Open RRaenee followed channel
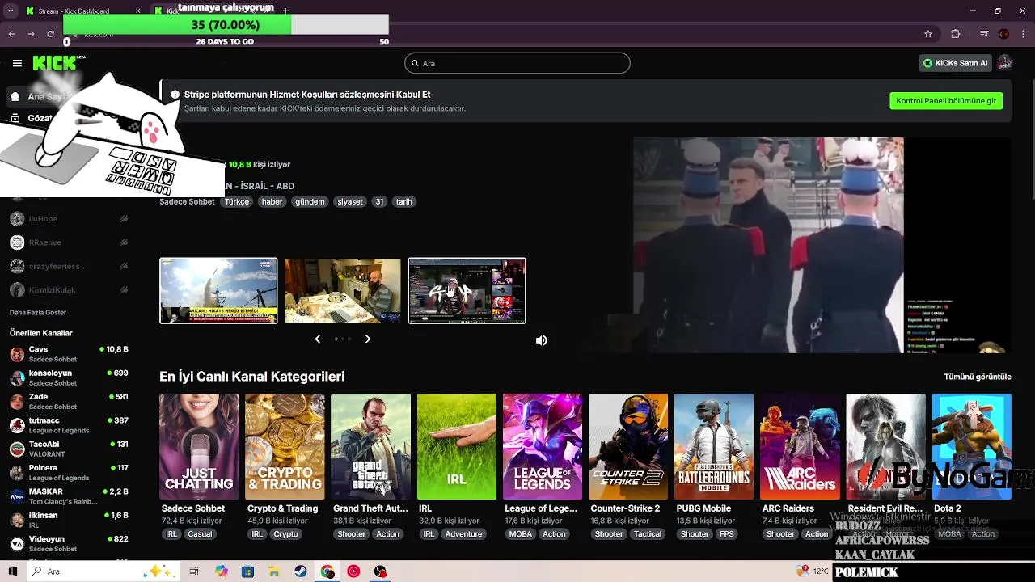The width and height of the screenshot is (1035, 582). point(69,242)
